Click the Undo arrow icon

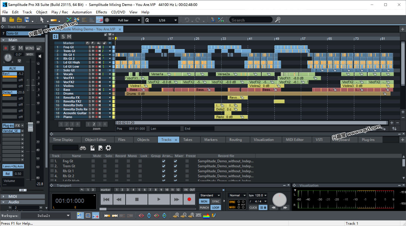tap(187, 20)
